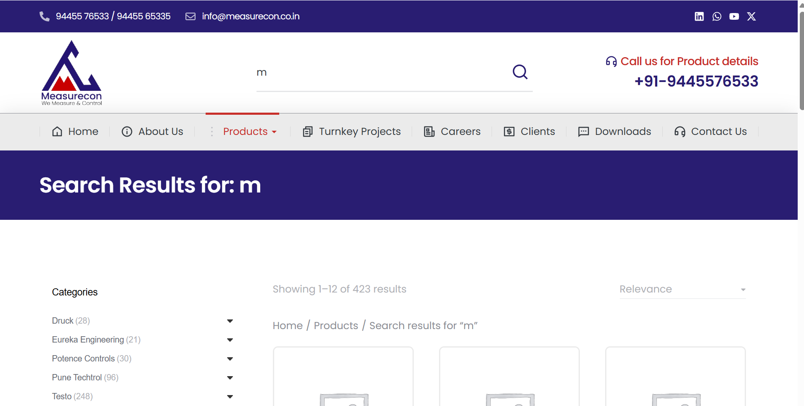Click the magnifier search icon
Viewport: 804px width, 406px height.
click(520, 72)
